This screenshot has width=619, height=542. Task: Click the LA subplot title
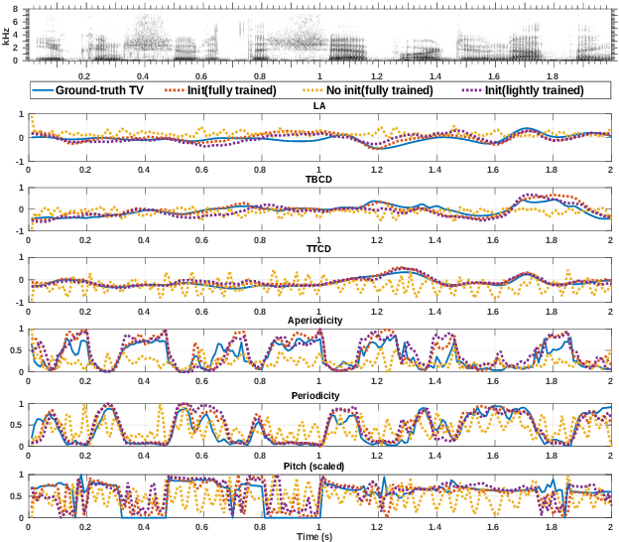pos(319,105)
